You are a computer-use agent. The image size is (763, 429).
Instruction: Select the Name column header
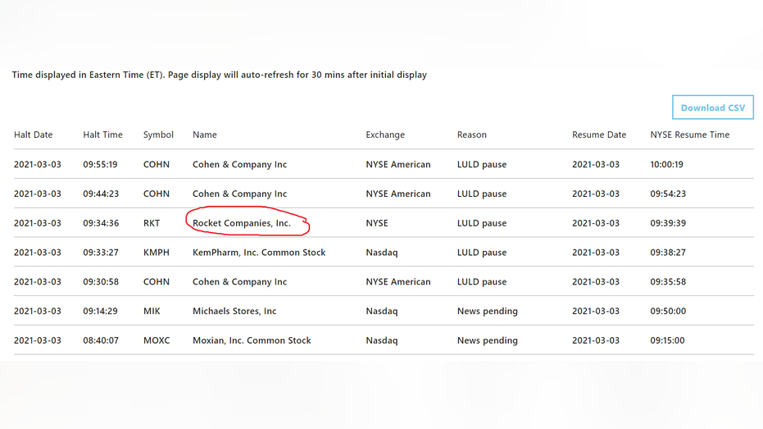pos(204,135)
